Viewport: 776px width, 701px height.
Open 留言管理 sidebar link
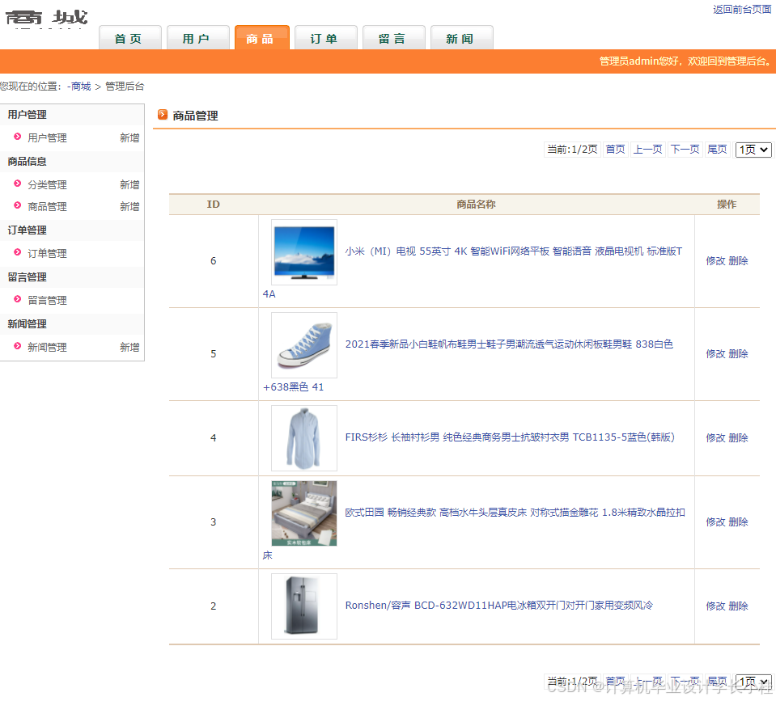pos(47,301)
